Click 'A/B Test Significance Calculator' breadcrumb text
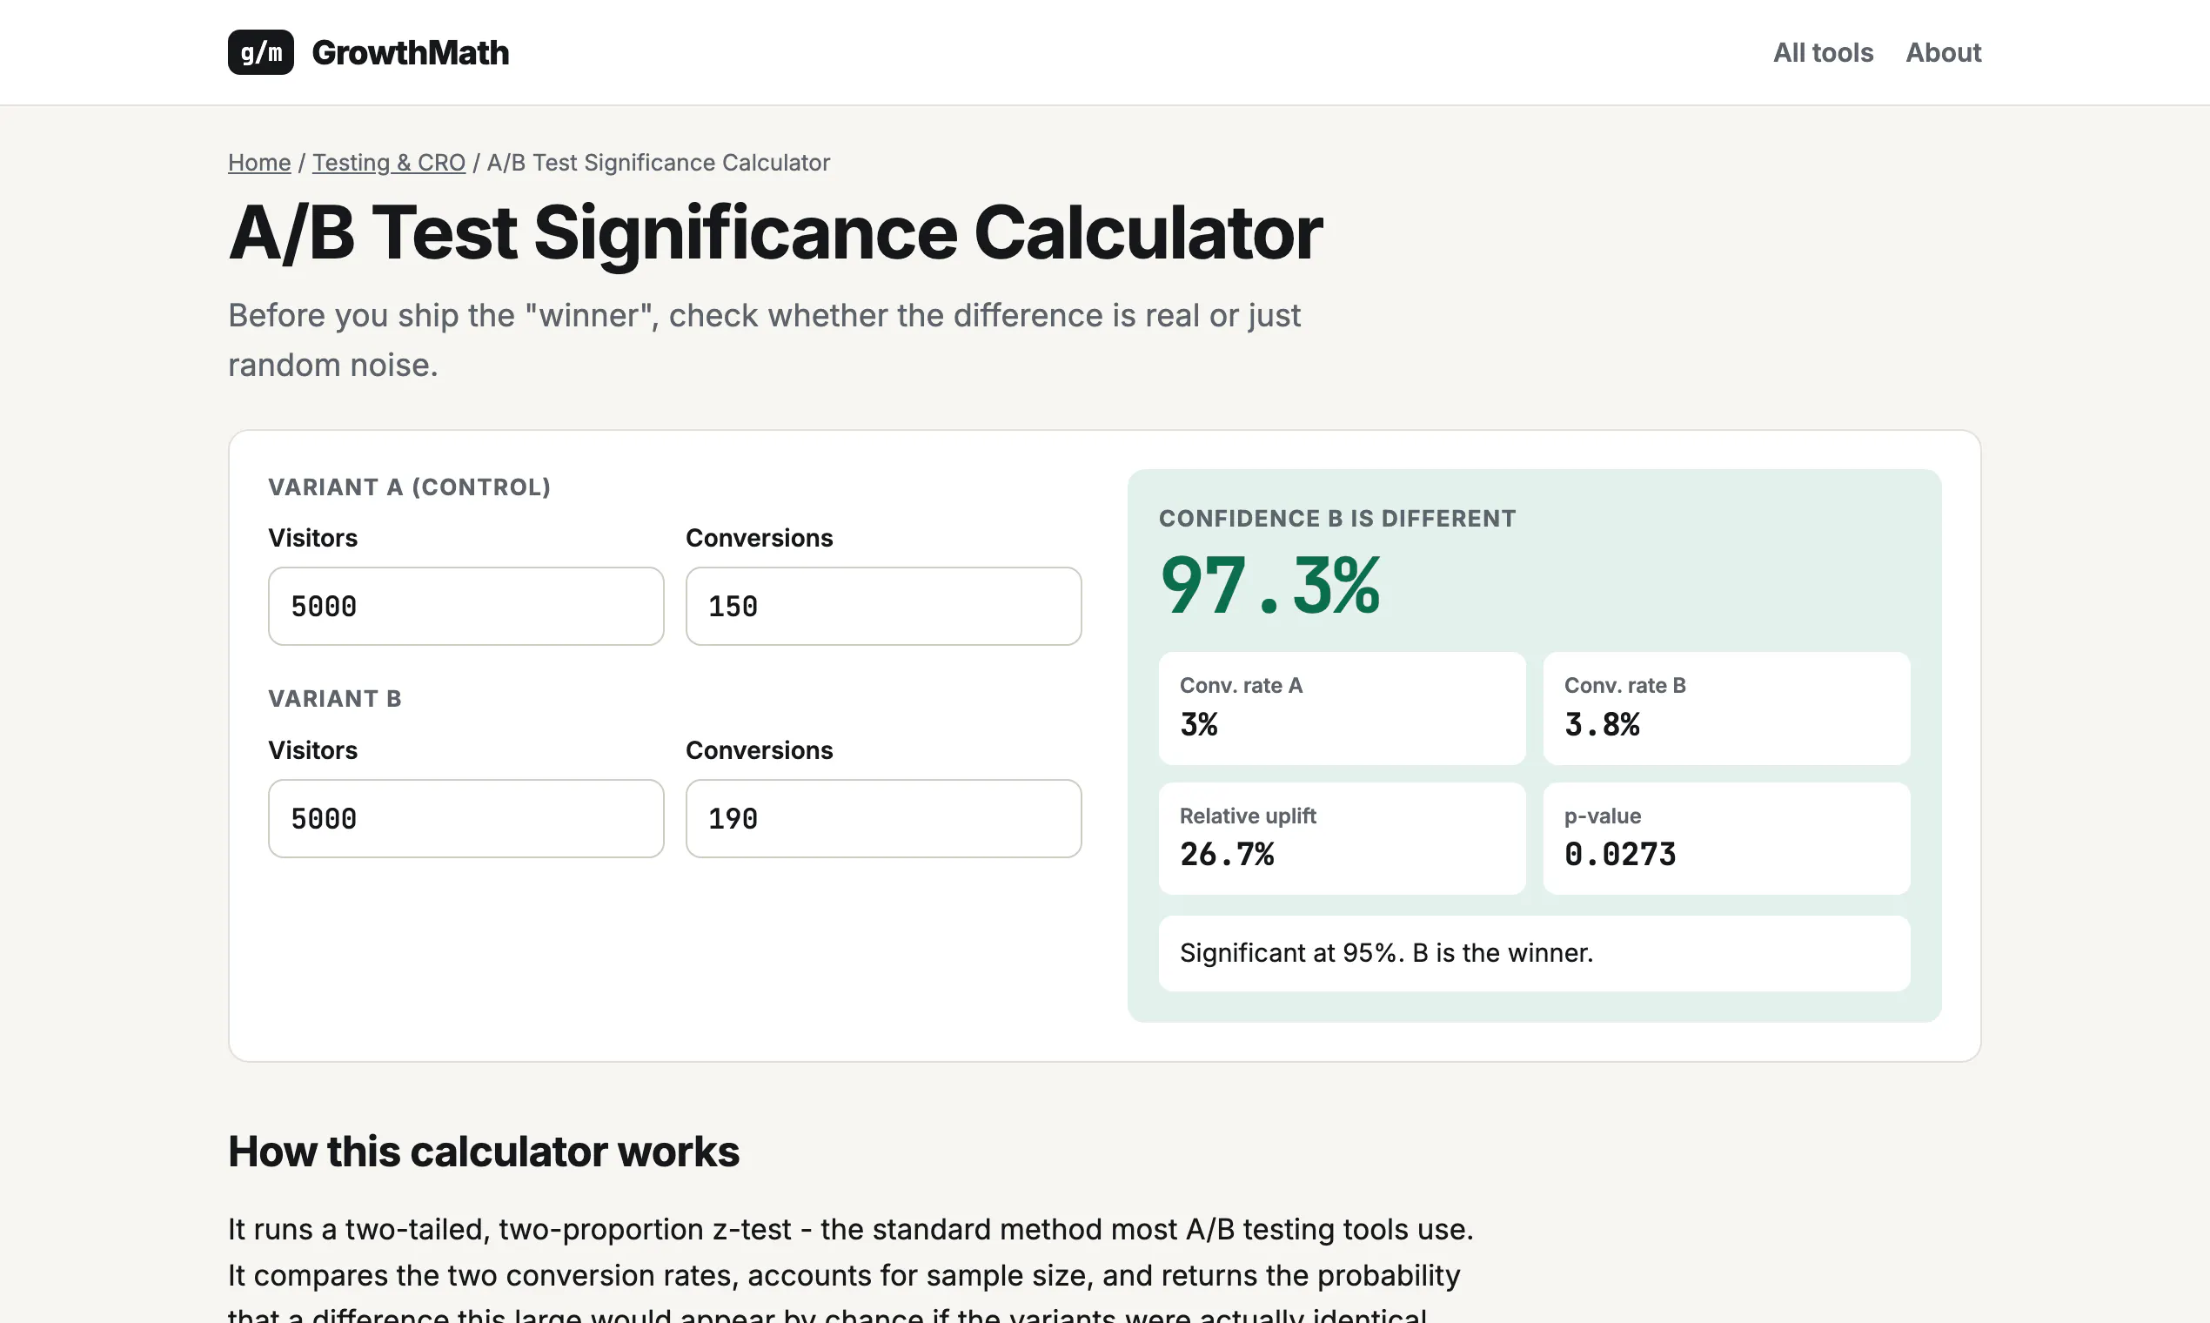Viewport: 2210px width, 1323px height. tap(659, 162)
